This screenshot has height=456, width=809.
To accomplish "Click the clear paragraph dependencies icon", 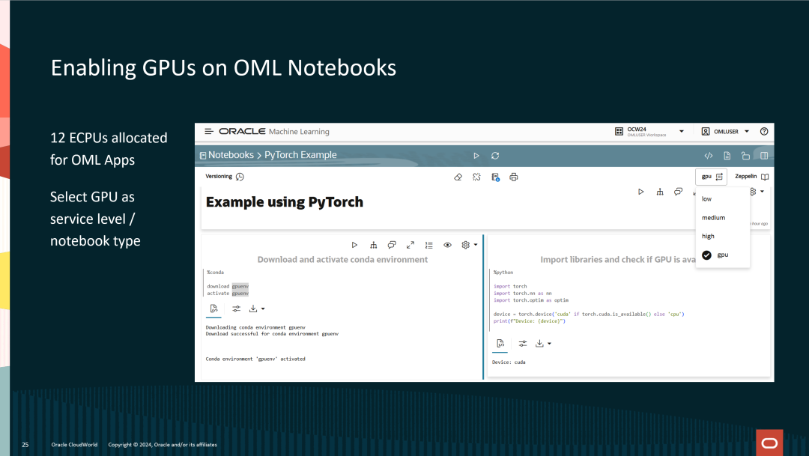I will tap(476, 177).
